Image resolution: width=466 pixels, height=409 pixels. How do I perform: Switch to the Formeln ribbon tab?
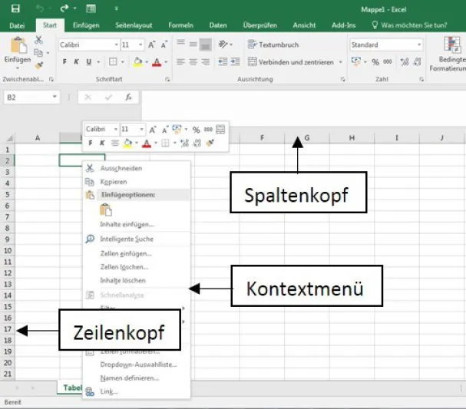point(181,25)
